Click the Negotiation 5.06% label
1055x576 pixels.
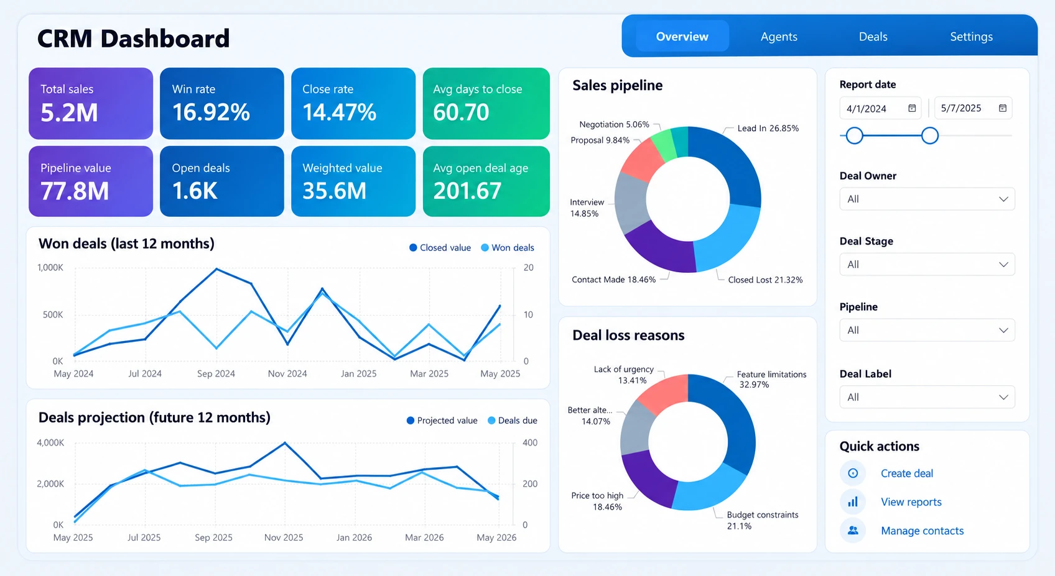tap(614, 125)
